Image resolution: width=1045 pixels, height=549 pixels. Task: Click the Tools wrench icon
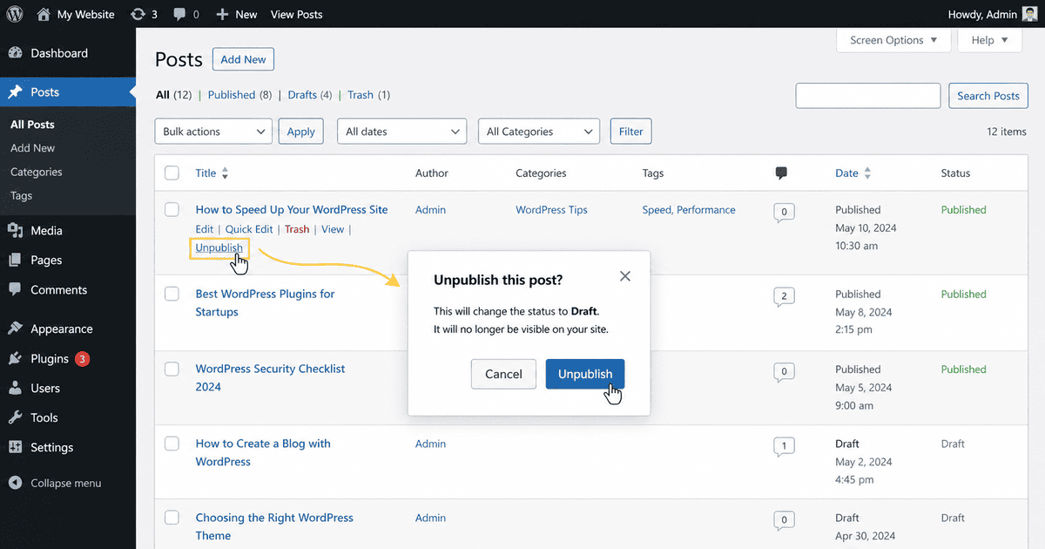pos(15,417)
